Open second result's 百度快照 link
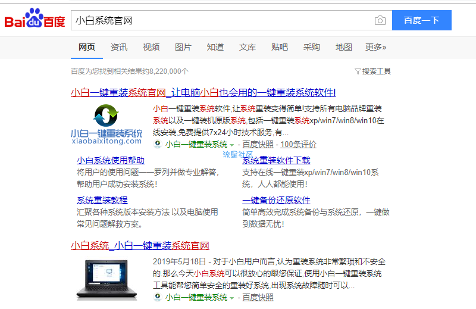Screen dimensions: 476x309 coord(258,298)
